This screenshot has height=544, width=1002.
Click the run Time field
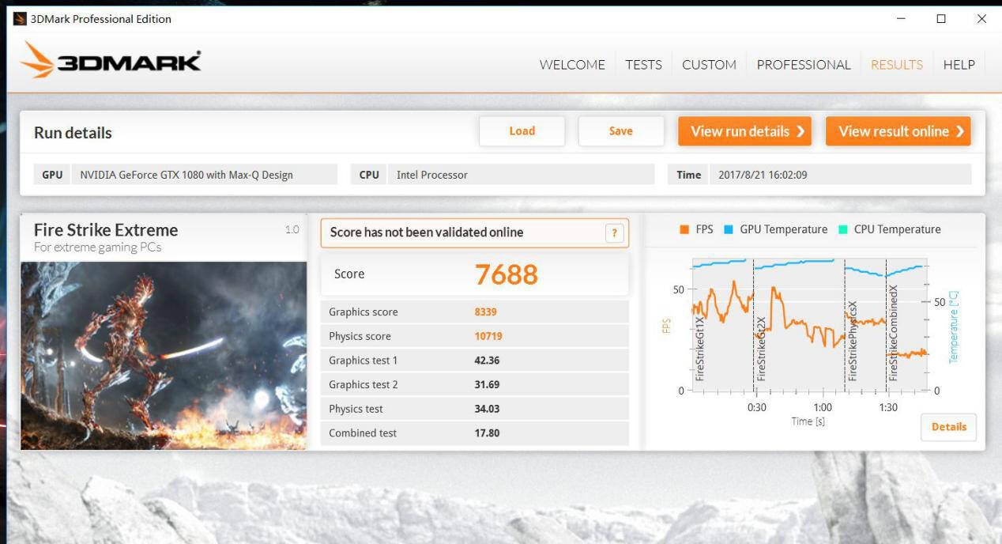pos(840,175)
